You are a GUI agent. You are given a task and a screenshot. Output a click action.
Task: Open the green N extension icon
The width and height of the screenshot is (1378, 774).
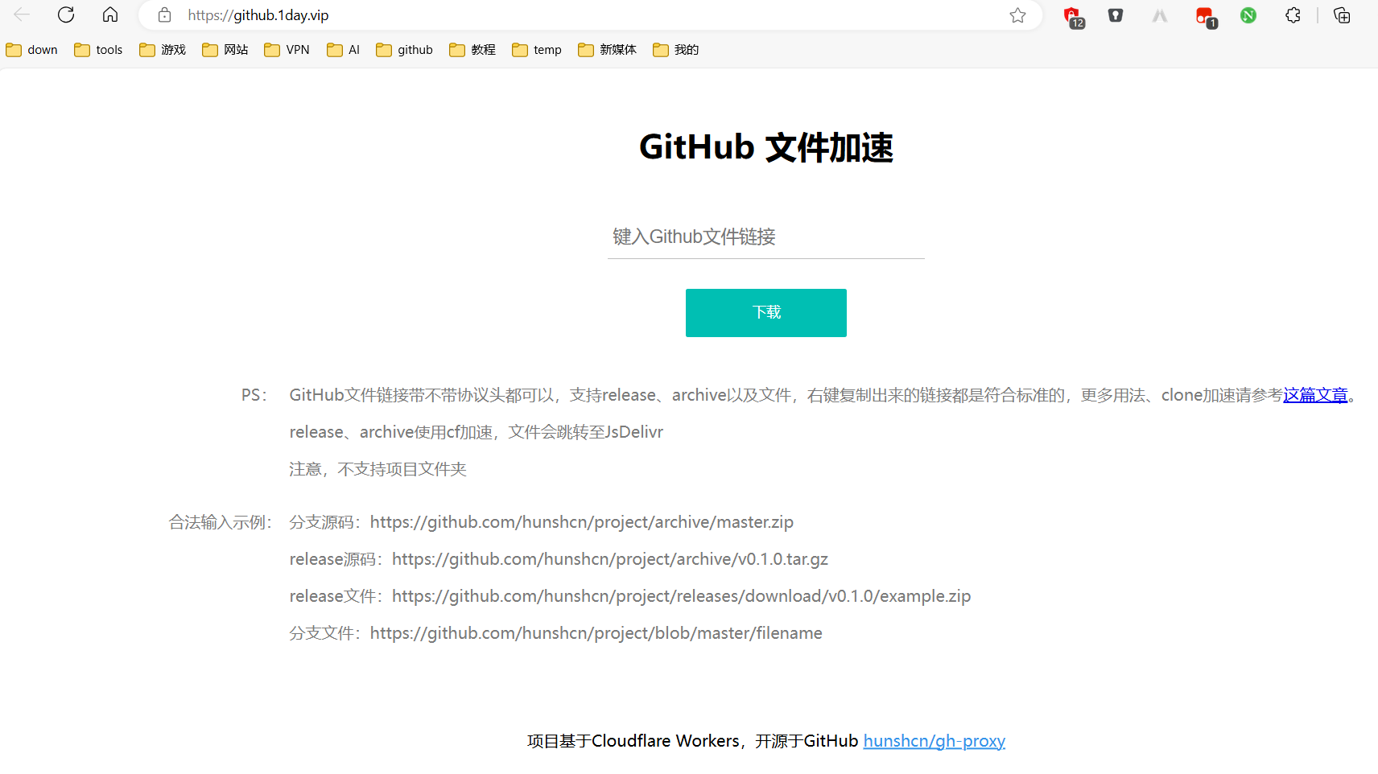tap(1248, 15)
